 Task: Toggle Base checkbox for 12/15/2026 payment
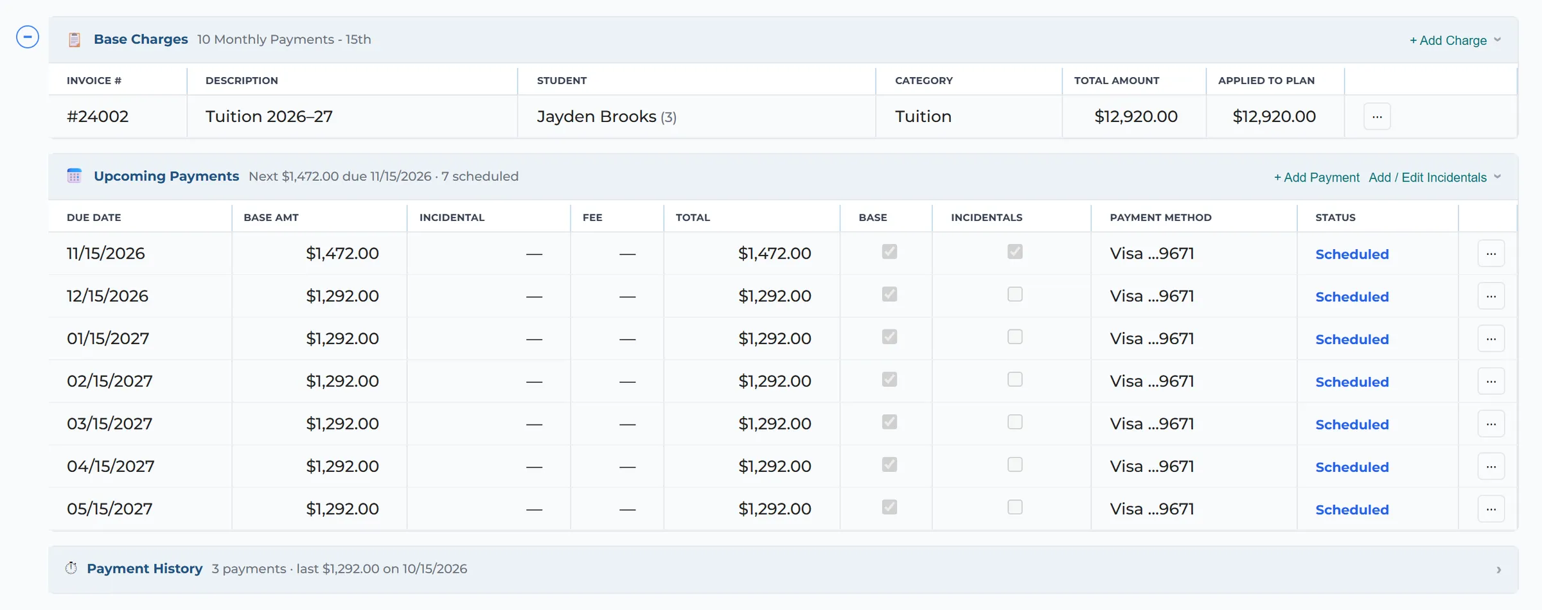(x=889, y=294)
